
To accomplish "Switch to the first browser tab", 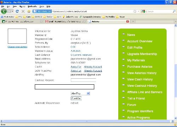I will pyautogui.click(x=22, y=22).
